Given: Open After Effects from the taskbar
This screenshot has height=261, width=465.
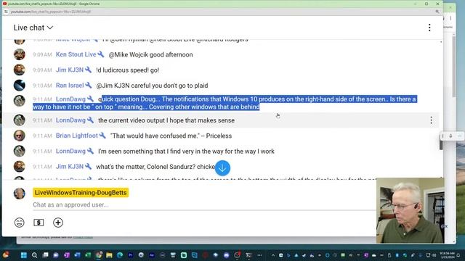Looking at the screenshot, I should click(x=152, y=255).
